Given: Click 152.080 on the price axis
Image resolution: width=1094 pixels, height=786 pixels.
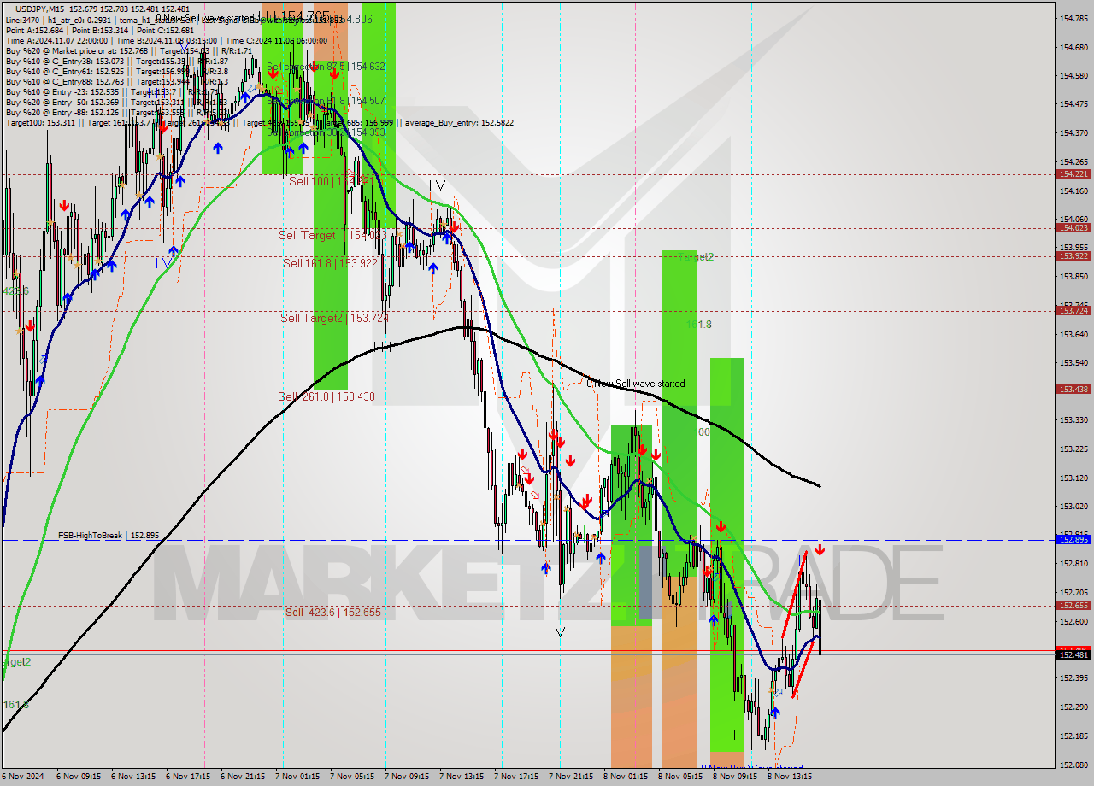Looking at the screenshot, I should pos(1073,765).
